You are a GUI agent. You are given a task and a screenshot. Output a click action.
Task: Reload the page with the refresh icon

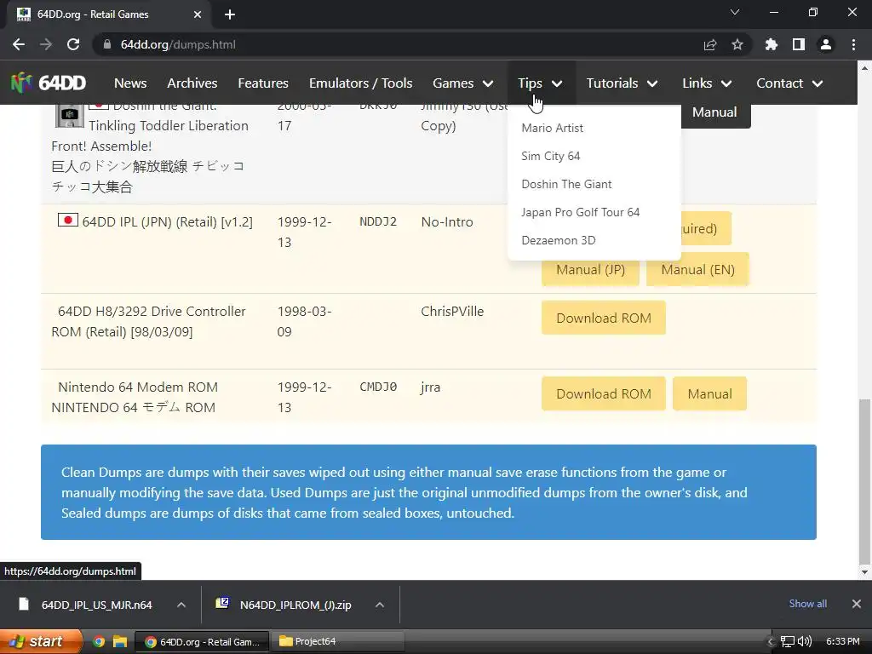[73, 44]
